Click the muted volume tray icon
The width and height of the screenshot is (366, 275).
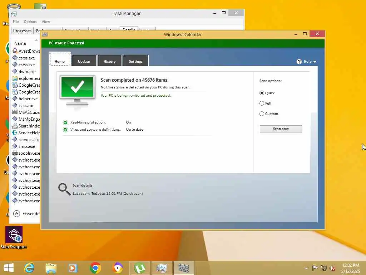[x=332, y=268]
